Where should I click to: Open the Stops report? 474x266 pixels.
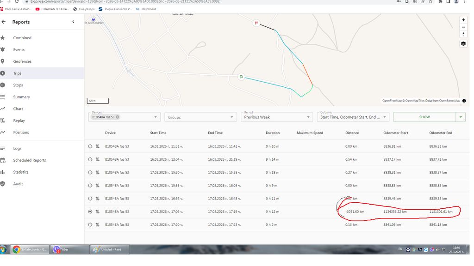pos(18,85)
